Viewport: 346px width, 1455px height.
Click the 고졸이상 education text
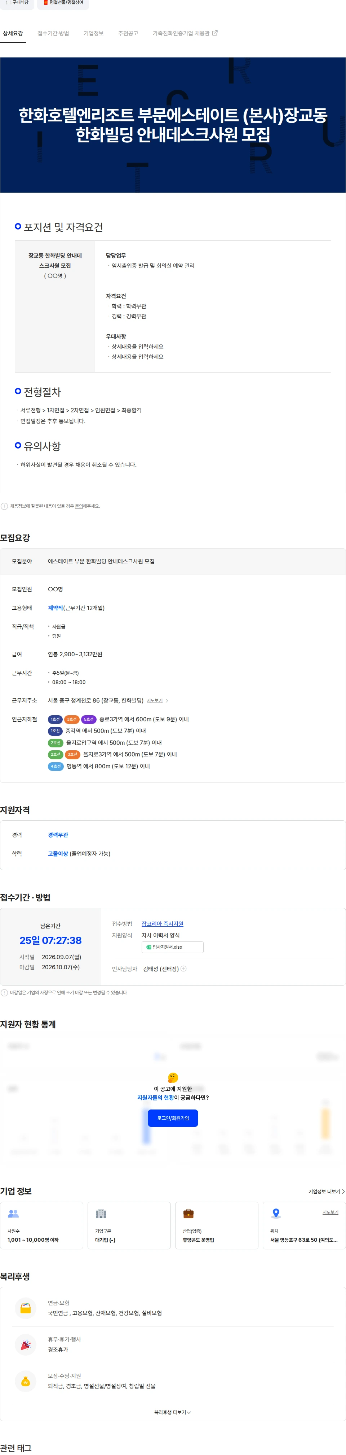[58, 854]
